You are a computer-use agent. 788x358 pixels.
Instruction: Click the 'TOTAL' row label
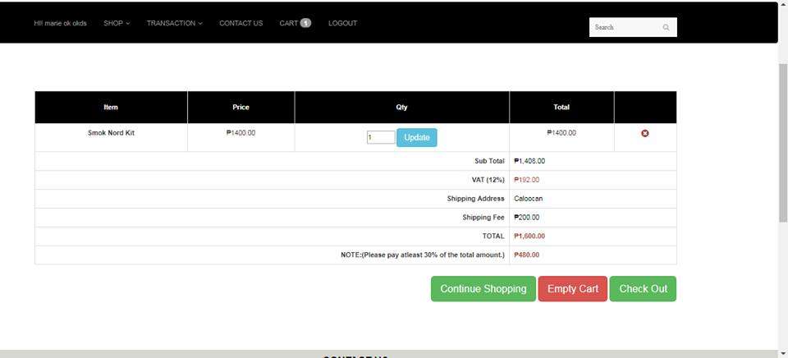[493, 236]
